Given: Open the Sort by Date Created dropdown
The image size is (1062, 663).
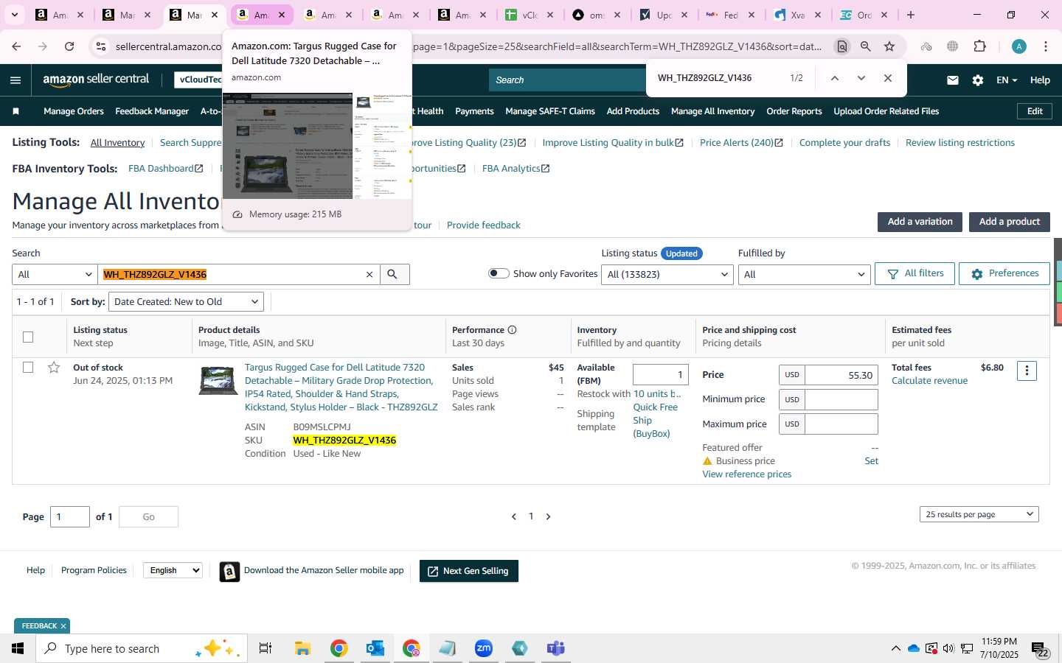Looking at the screenshot, I should 186,301.
